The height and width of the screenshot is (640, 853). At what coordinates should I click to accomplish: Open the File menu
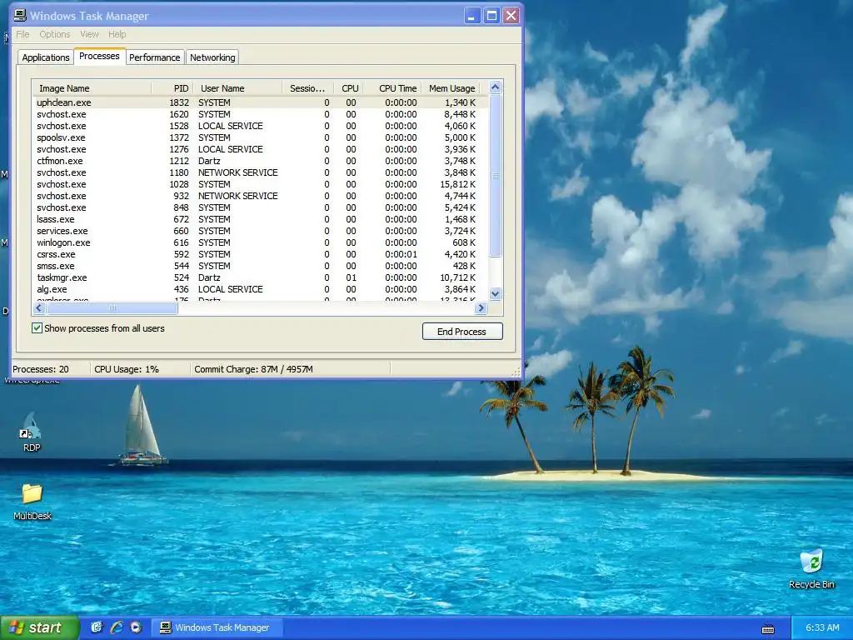pyautogui.click(x=22, y=34)
